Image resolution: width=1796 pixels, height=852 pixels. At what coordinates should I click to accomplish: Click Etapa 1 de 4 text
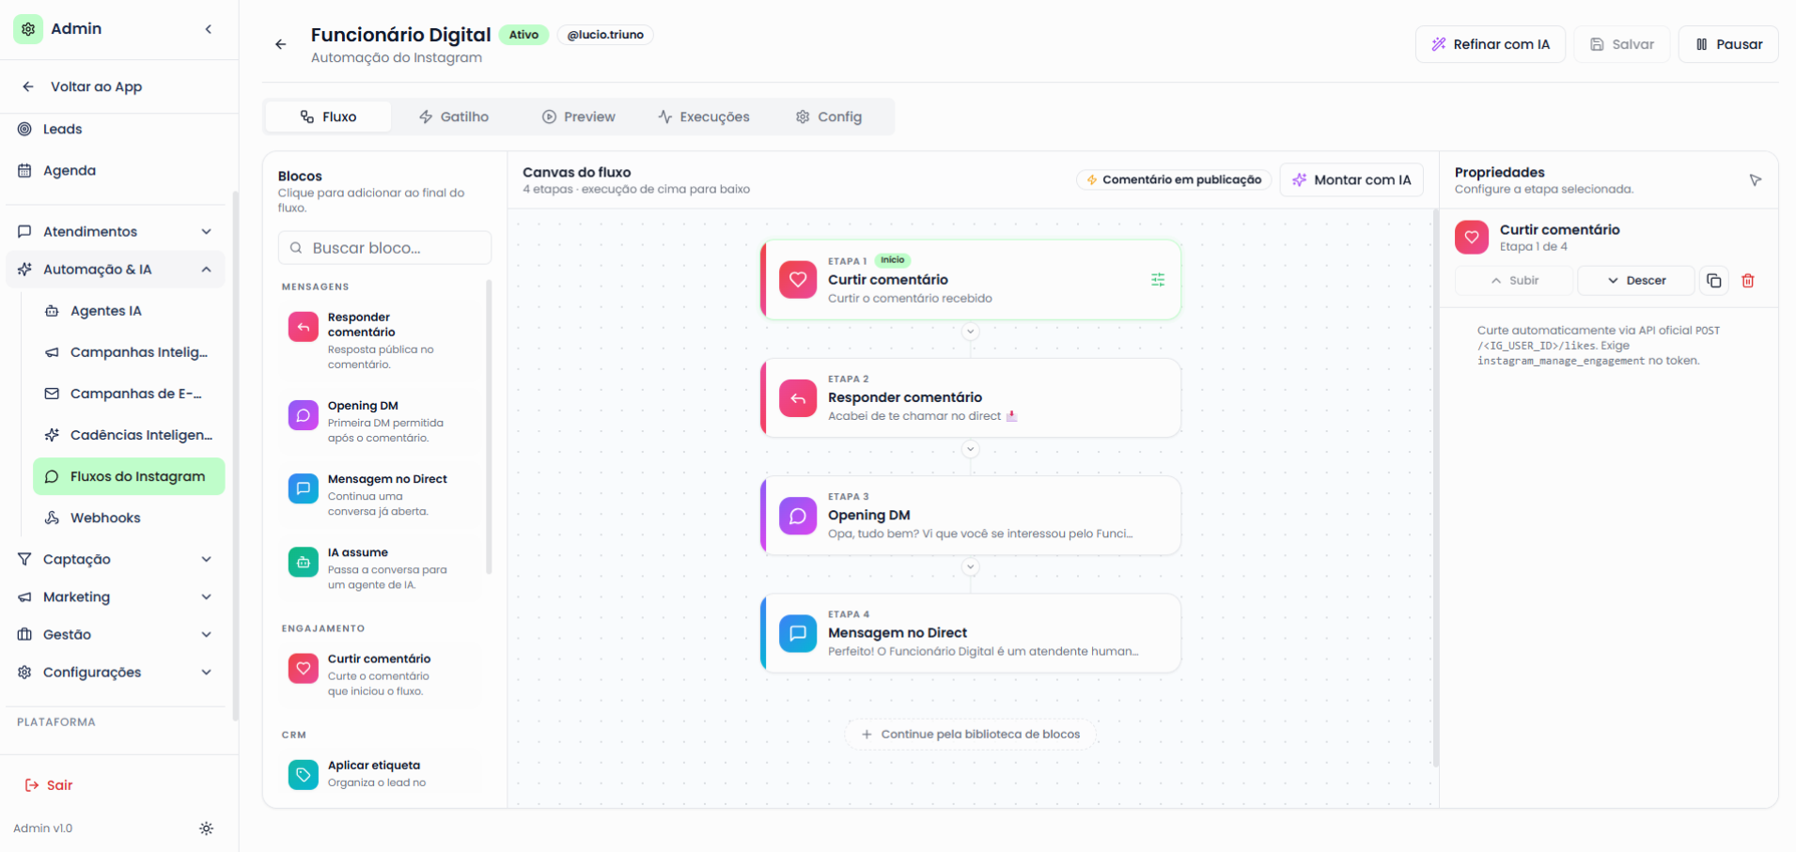click(1534, 247)
